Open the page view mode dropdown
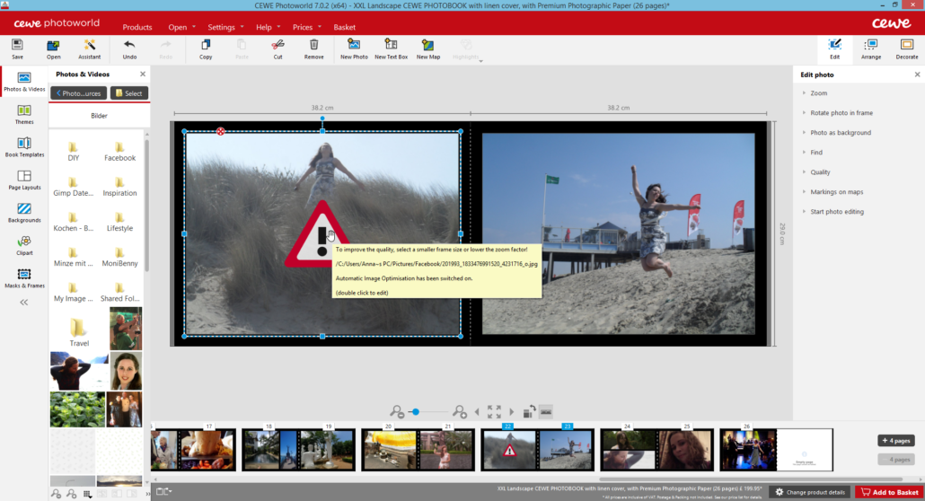 164,491
